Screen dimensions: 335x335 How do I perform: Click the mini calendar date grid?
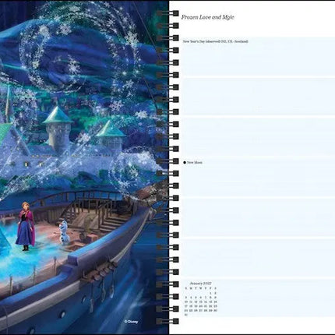201,301
